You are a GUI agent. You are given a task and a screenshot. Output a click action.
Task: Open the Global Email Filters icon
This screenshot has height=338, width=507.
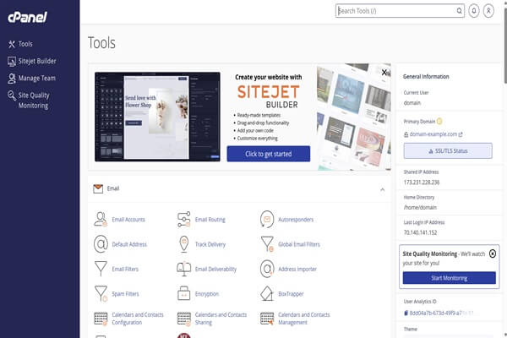pyautogui.click(x=267, y=244)
